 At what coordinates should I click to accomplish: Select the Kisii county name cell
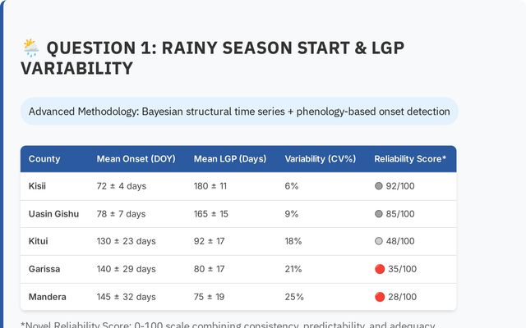(x=38, y=186)
